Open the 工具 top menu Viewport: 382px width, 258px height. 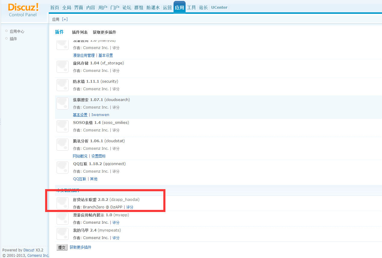click(191, 8)
